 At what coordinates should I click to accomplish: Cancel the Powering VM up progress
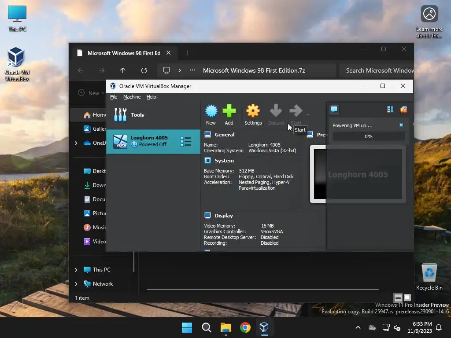click(x=401, y=125)
